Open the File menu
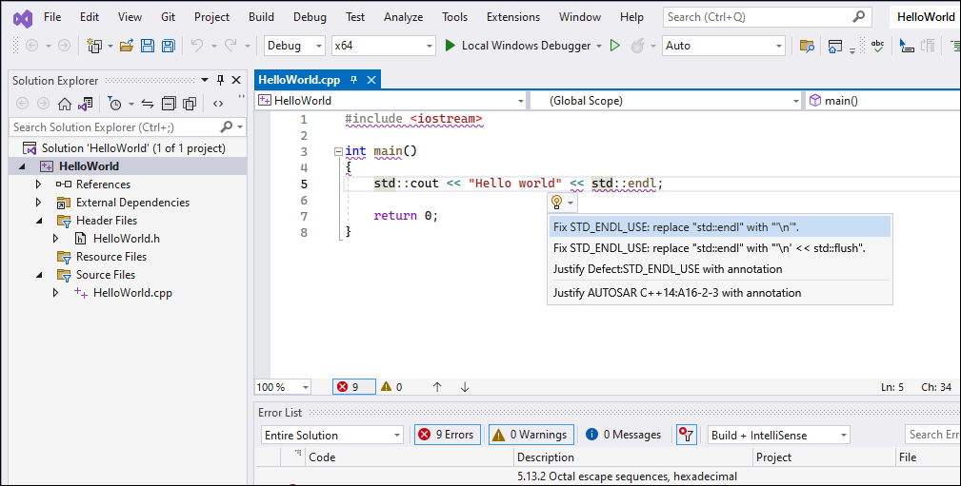 click(52, 17)
